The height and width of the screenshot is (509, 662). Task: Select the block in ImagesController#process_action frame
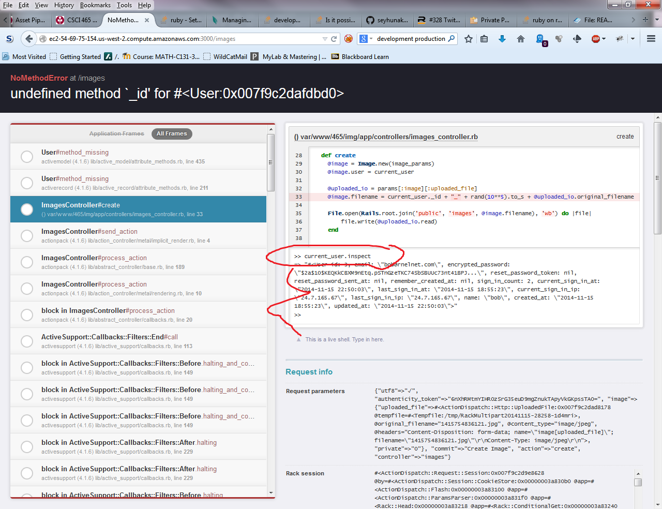pyautogui.click(x=139, y=315)
